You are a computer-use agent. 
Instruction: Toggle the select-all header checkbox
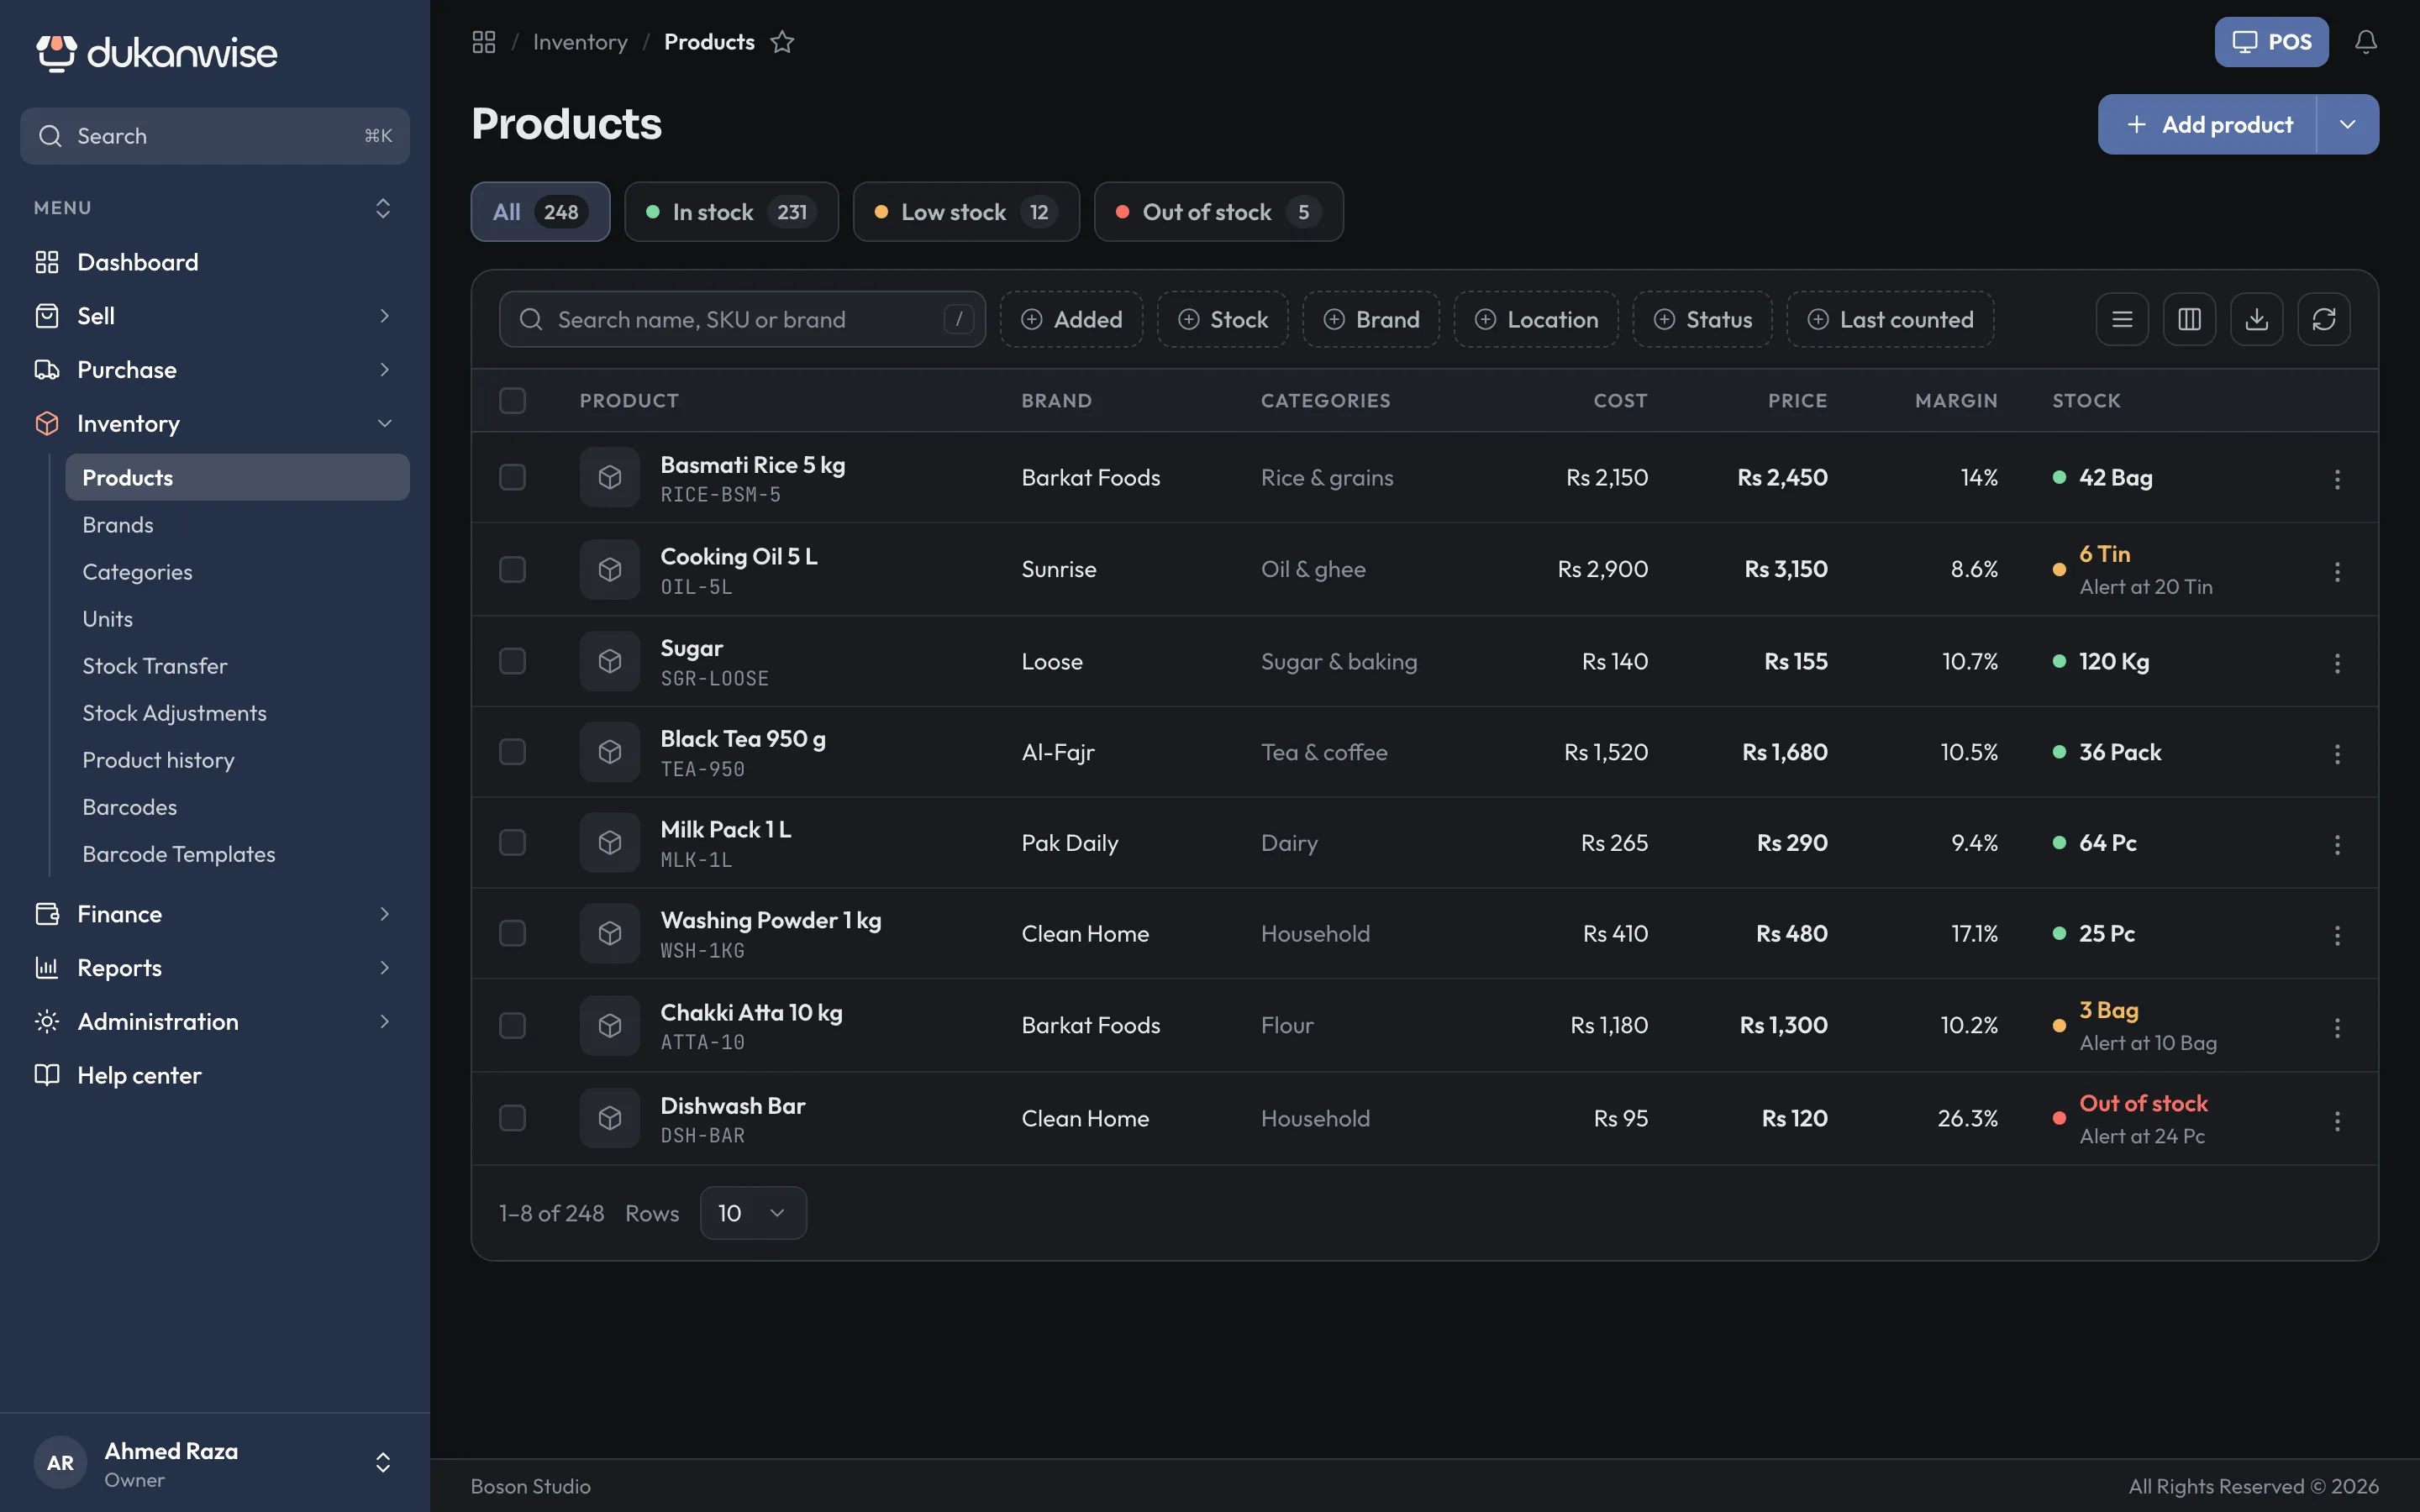(x=512, y=400)
